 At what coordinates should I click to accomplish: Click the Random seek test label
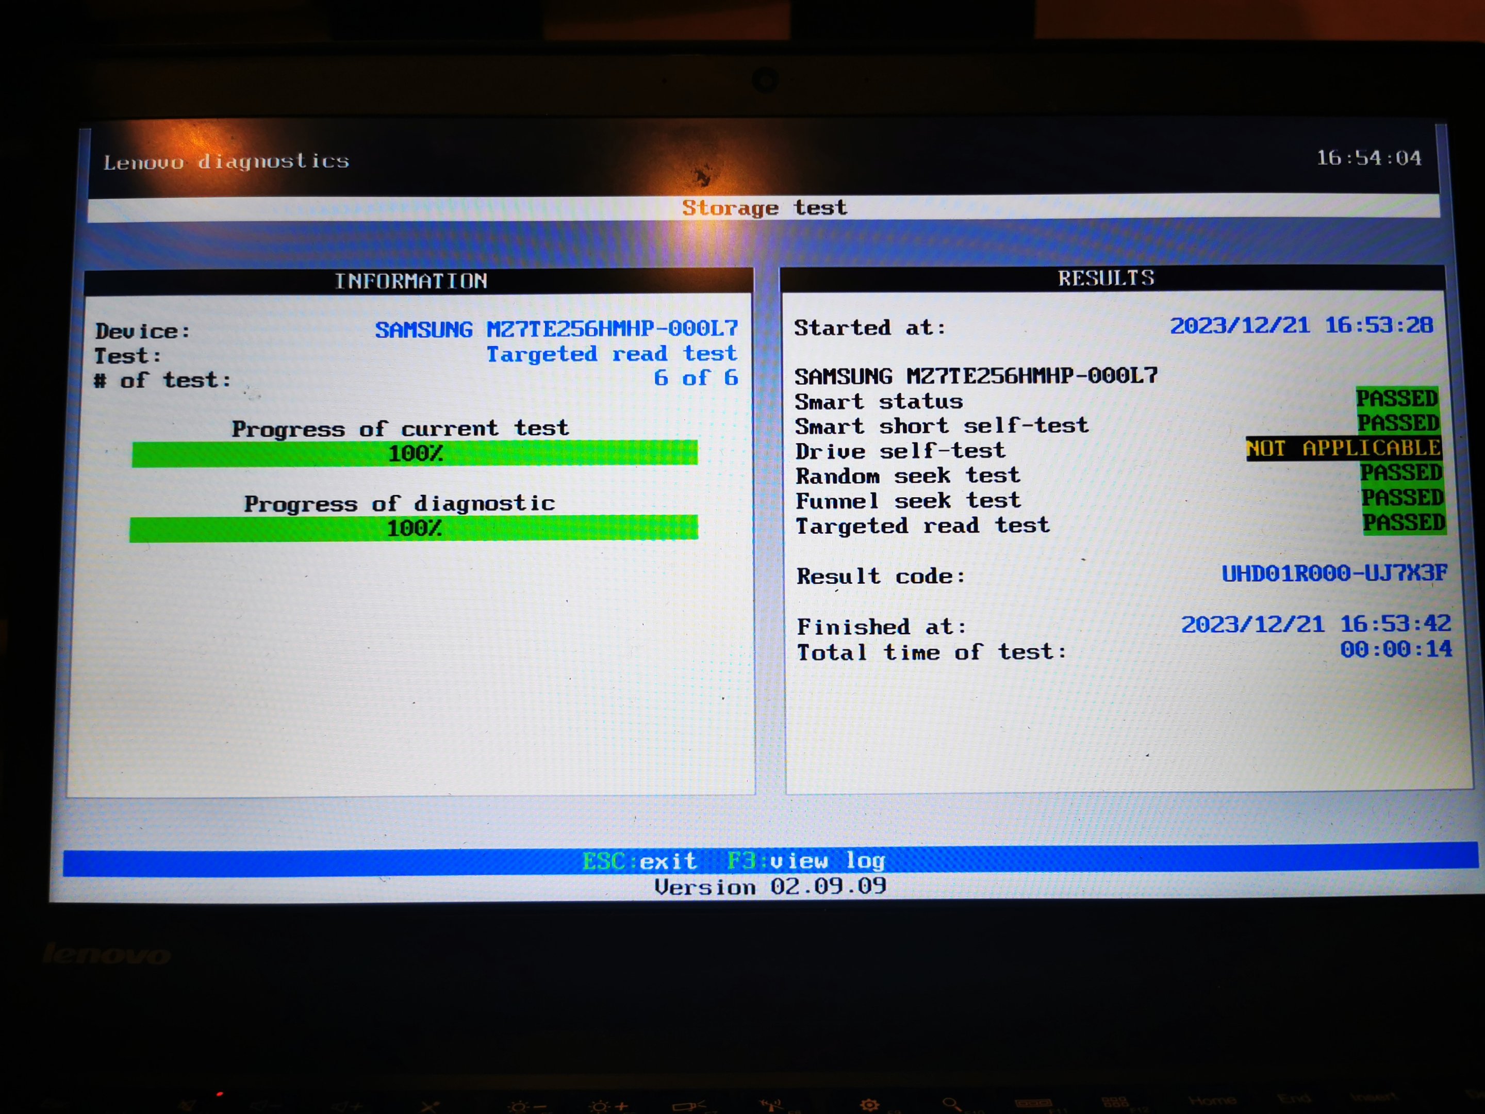coord(907,476)
